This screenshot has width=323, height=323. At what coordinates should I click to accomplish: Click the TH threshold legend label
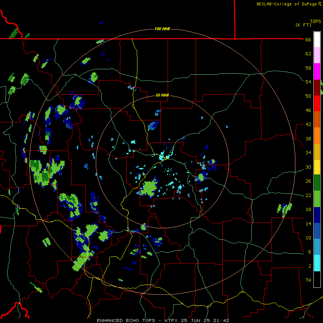click(x=308, y=280)
